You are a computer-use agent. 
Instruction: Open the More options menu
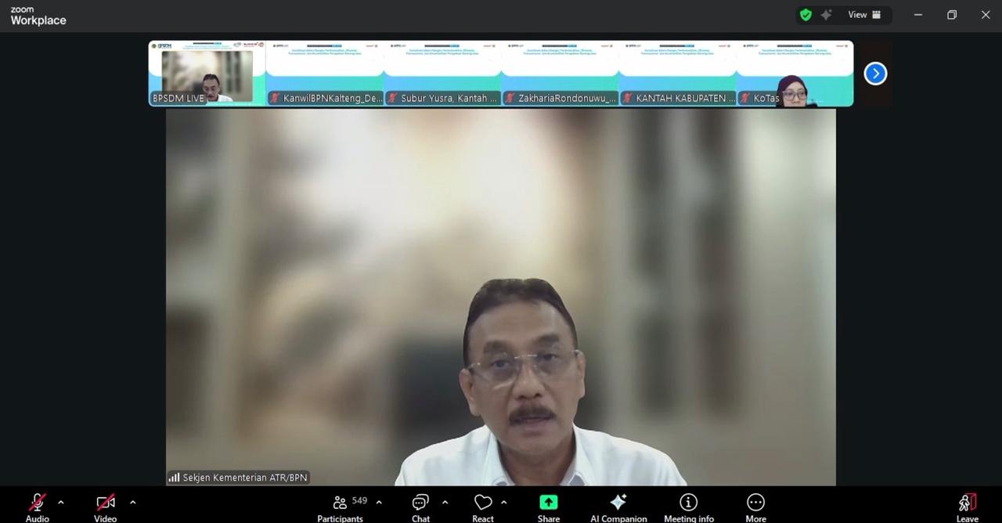point(755,505)
